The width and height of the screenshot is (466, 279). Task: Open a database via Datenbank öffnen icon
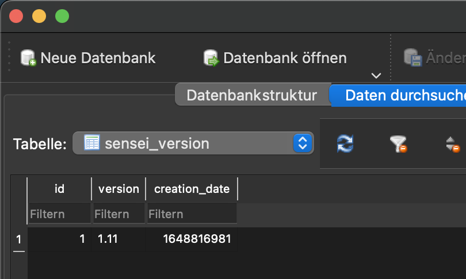[x=211, y=57]
